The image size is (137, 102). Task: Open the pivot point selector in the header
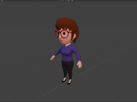pos(66,1)
